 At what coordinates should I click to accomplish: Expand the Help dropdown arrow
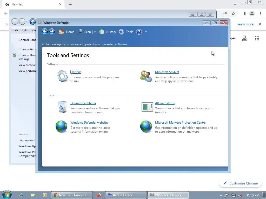(146, 32)
